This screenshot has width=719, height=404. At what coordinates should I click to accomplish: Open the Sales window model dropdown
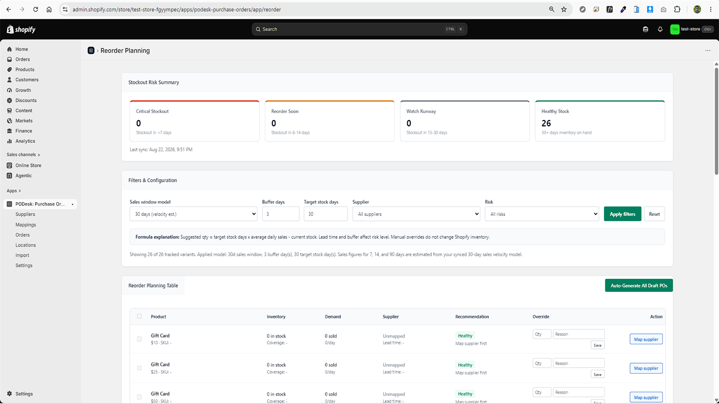(x=193, y=214)
